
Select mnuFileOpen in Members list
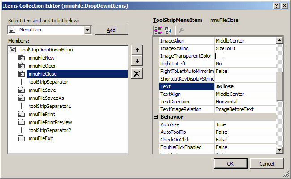pos(43,66)
